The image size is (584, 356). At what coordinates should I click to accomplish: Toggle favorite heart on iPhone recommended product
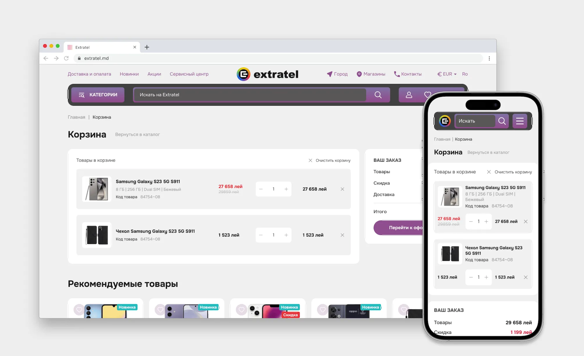pyautogui.click(x=241, y=310)
